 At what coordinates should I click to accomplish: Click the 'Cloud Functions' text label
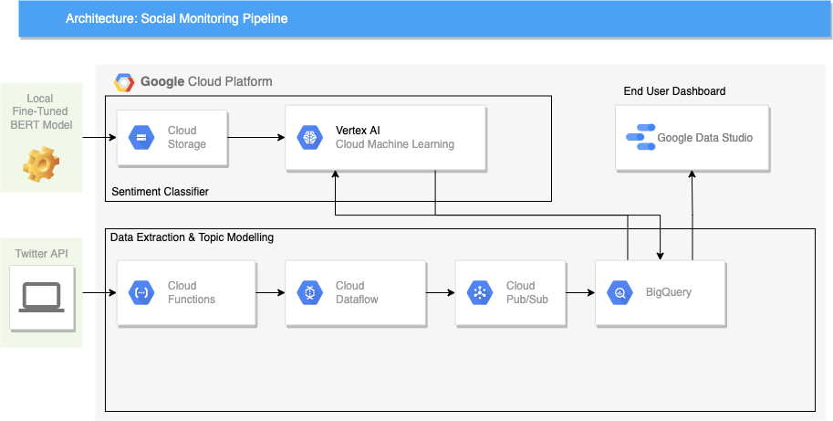[192, 292]
